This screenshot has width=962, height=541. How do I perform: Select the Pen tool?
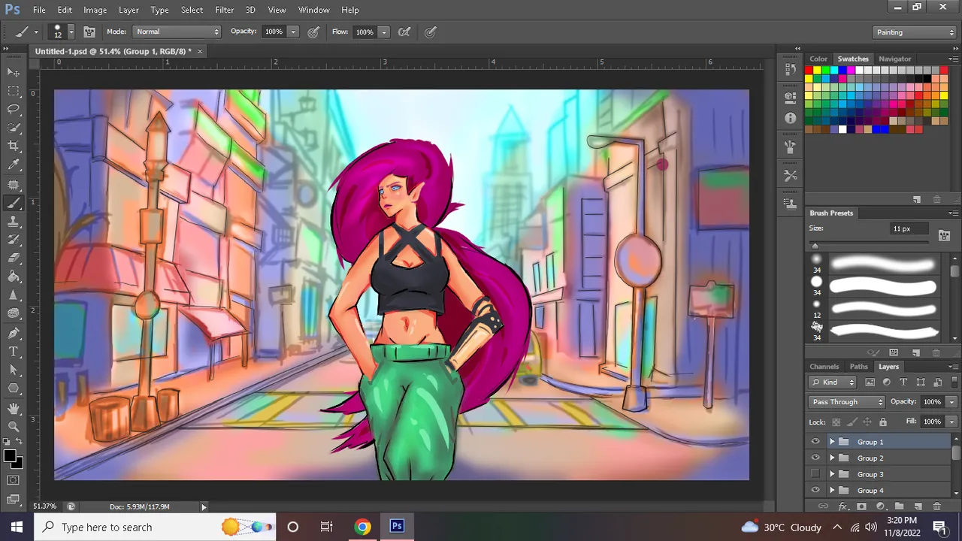click(14, 333)
